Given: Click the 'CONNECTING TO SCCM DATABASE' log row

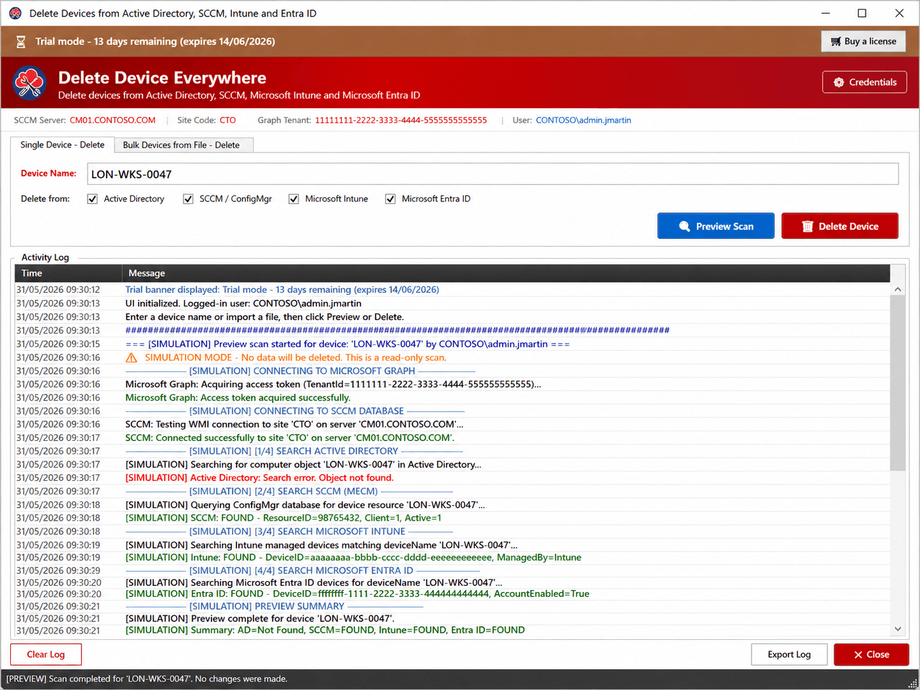Looking at the screenshot, I should pos(452,411).
